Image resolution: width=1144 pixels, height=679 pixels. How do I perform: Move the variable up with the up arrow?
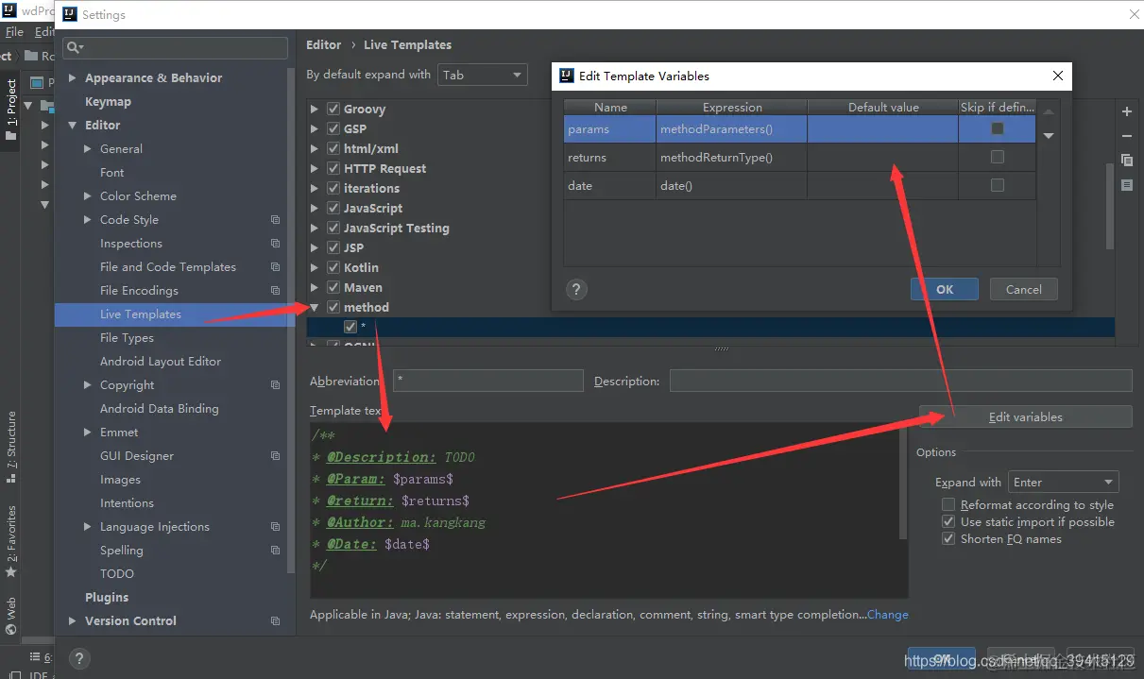(1049, 111)
